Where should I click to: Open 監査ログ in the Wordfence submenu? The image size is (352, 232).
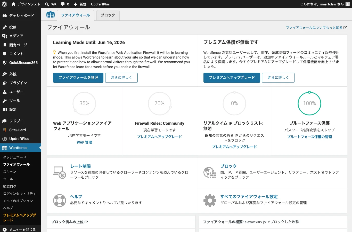click(10, 186)
